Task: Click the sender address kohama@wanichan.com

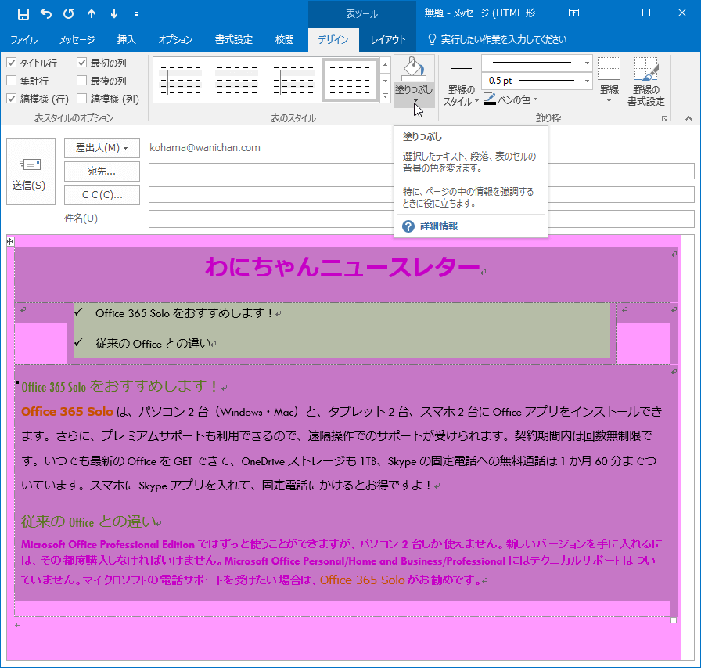Action: pyautogui.click(x=205, y=148)
